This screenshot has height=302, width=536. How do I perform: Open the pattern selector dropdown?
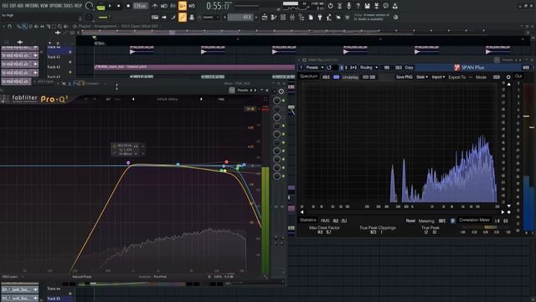pos(241,17)
